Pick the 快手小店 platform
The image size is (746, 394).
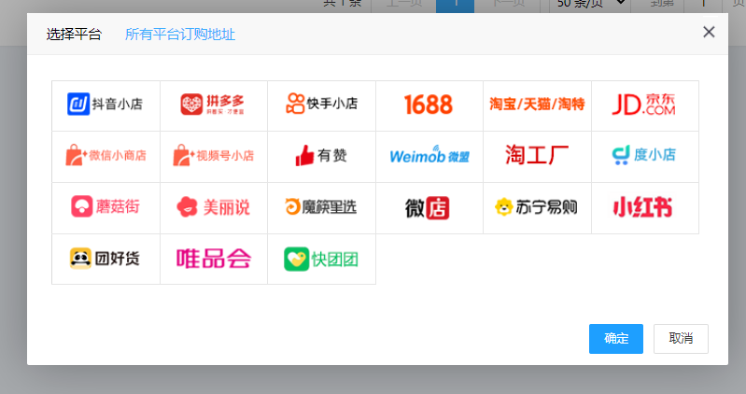pyautogui.click(x=321, y=105)
